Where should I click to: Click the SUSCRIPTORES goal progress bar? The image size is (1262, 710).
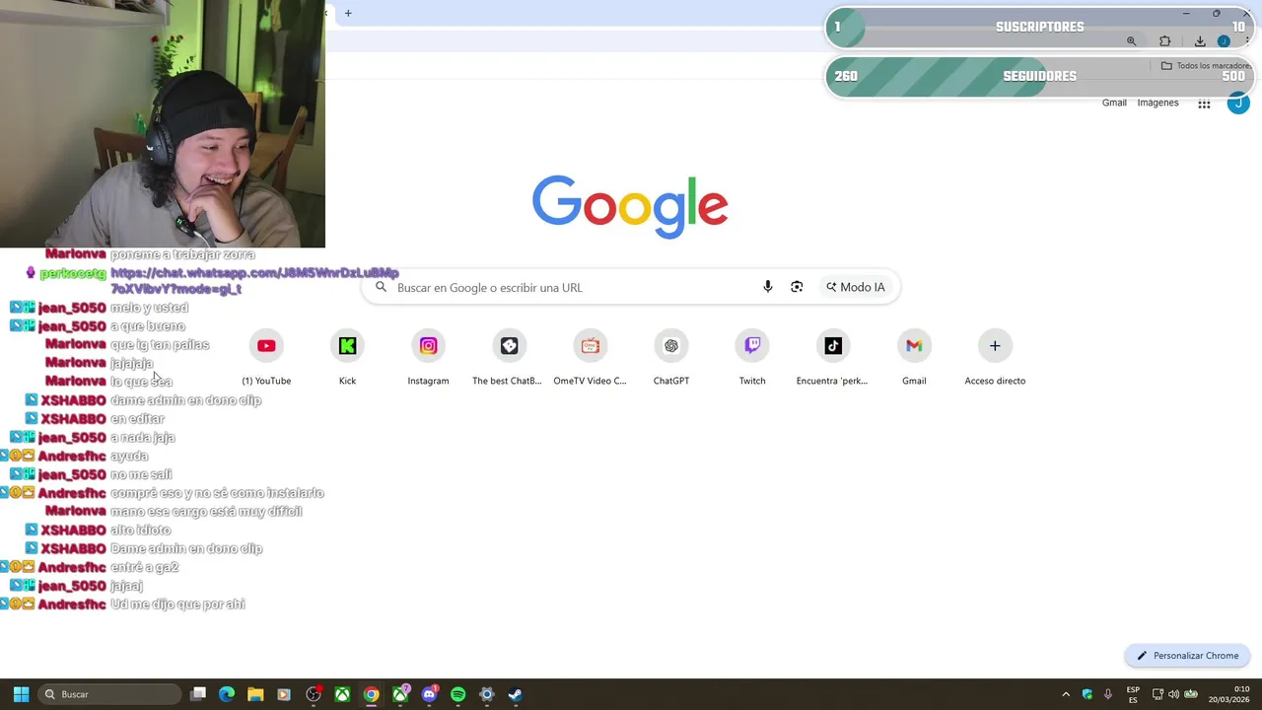tap(1039, 27)
